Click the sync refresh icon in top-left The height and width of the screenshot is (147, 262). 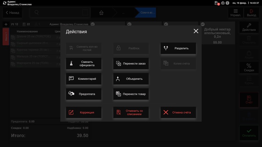tap(5, 3)
